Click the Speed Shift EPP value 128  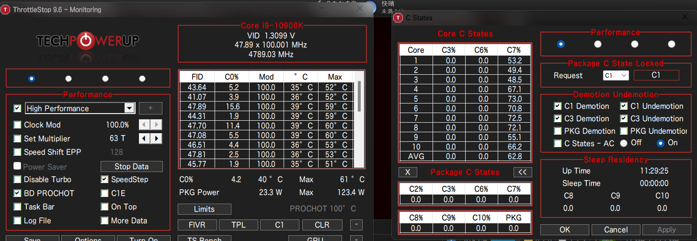point(116,152)
